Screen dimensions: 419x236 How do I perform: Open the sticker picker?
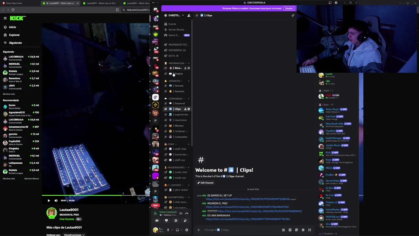pos(297,230)
